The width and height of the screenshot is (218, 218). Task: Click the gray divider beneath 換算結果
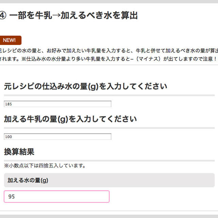(x=109, y=161)
